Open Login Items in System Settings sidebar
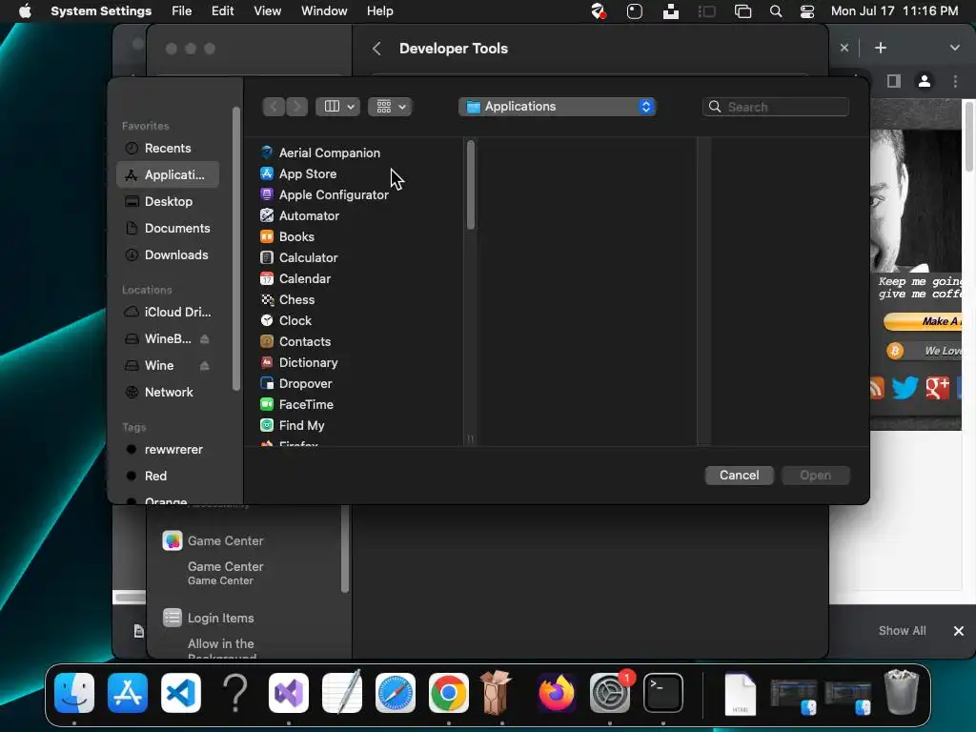 pyautogui.click(x=209, y=618)
